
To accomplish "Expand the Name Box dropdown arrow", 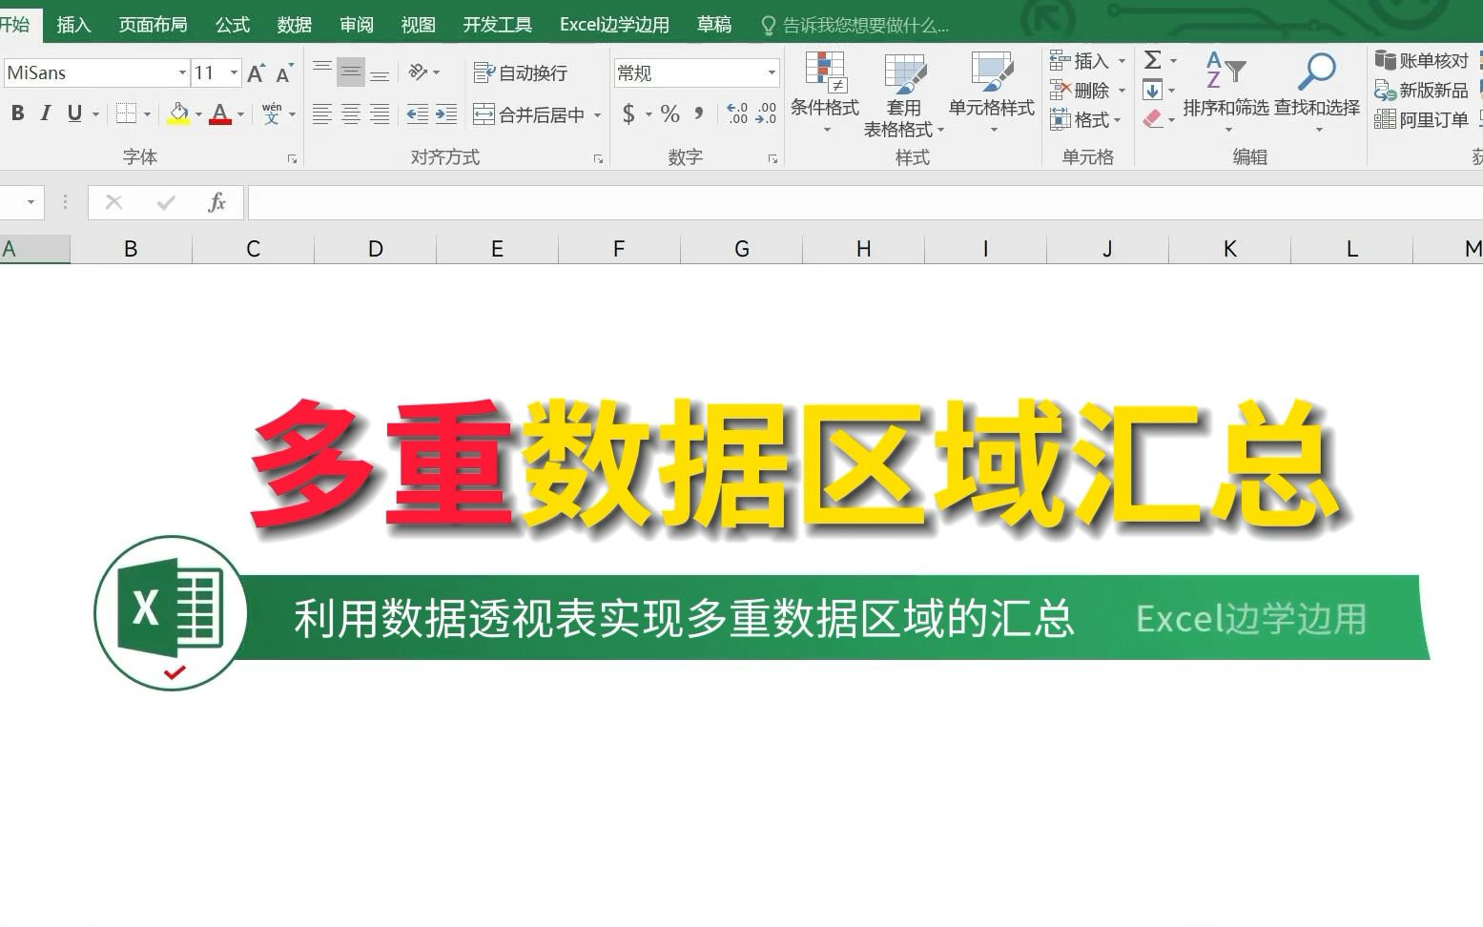I will coord(31,202).
